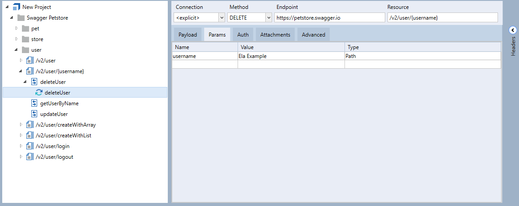Click the store folder icon
This screenshot has width=519, height=206.
point(26,39)
